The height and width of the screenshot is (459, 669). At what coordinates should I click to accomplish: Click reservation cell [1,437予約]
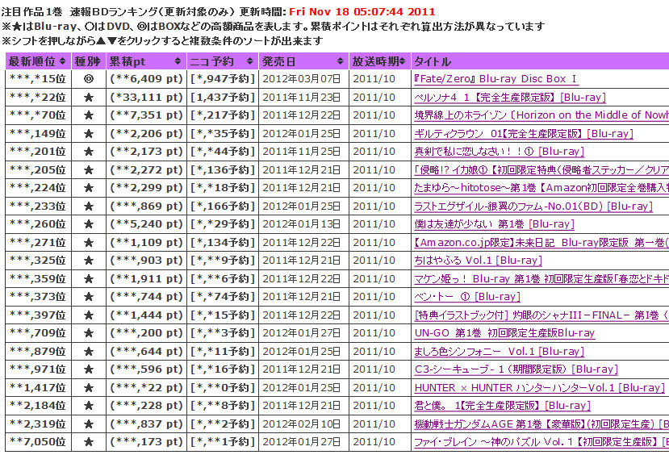[x=222, y=98]
